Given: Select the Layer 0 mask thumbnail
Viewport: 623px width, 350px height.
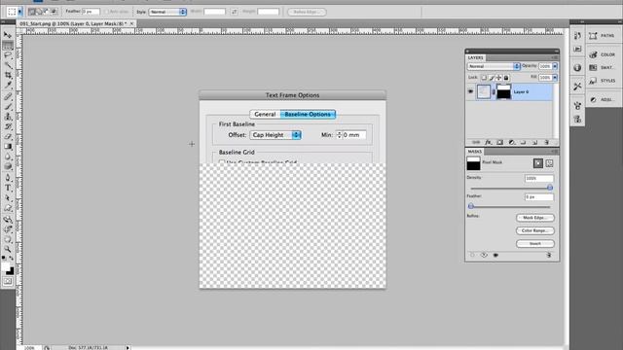Looking at the screenshot, I should (504, 91).
